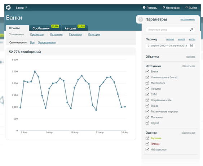
Task: Toggle the Форумы checkbox
Action: click(147, 89)
